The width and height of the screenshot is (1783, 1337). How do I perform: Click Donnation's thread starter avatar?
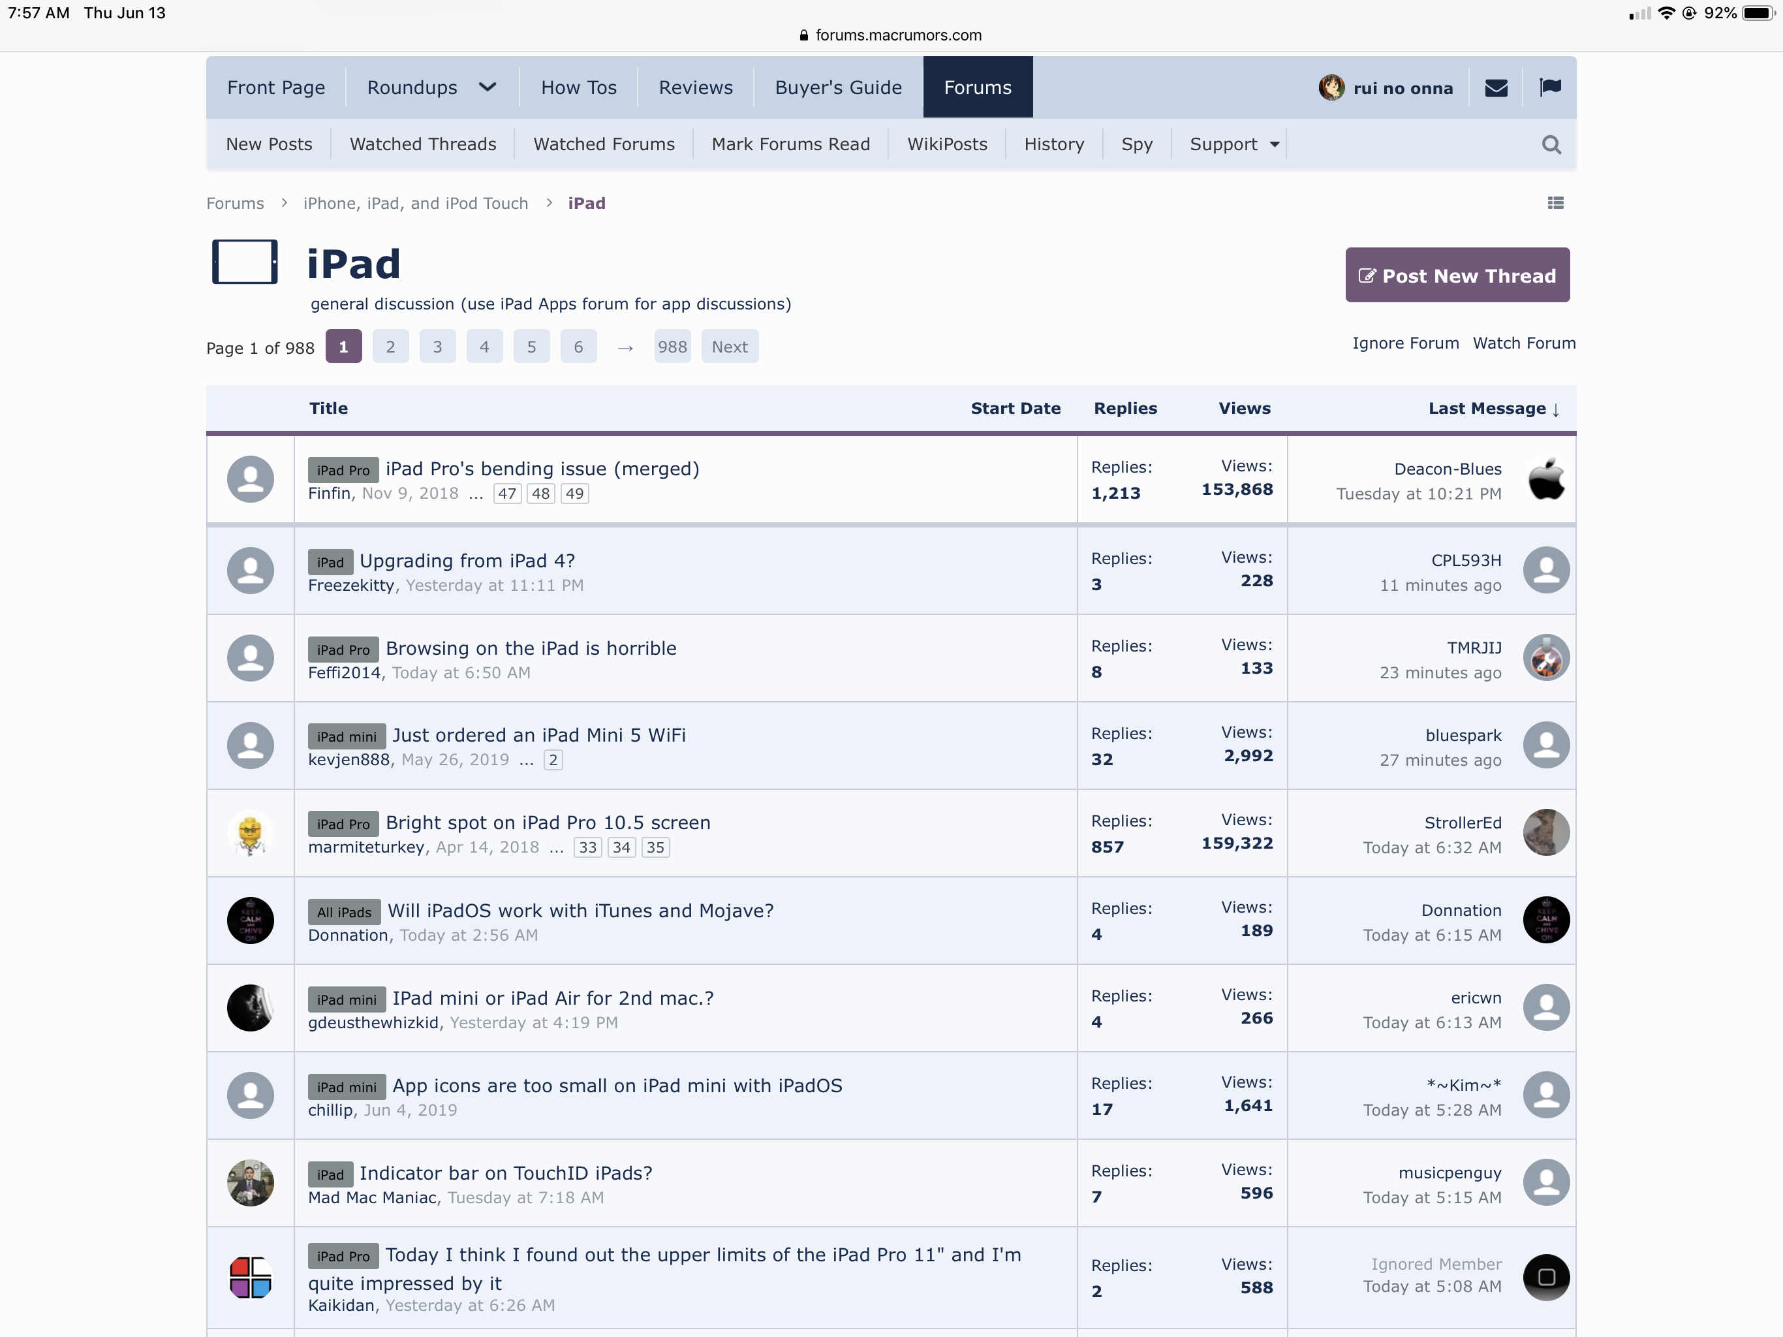pyautogui.click(x=251, y=920)
